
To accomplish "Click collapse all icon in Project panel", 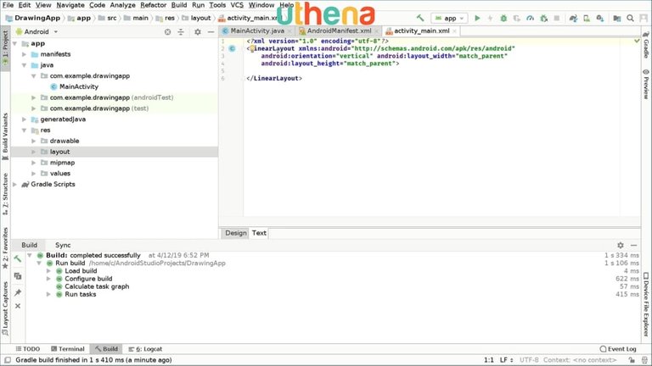I will tap(181, 31).
